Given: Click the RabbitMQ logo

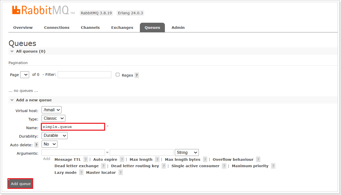Looking at the screenshot, I should click(43, 10).
